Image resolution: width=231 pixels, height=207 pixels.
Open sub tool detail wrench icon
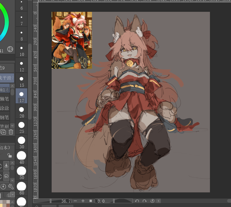(11, 187)
